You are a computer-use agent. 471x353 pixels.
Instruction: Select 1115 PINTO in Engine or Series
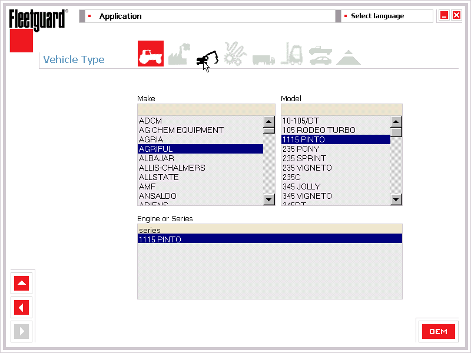[270, 239]
